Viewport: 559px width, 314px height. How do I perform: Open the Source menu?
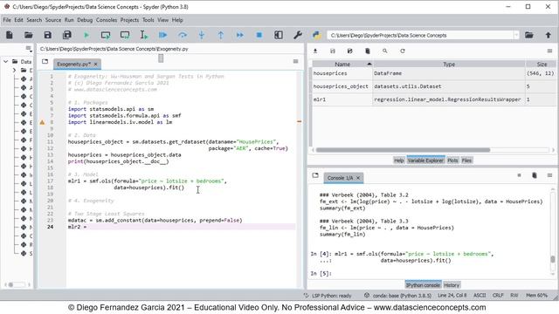tap(53, 20)
